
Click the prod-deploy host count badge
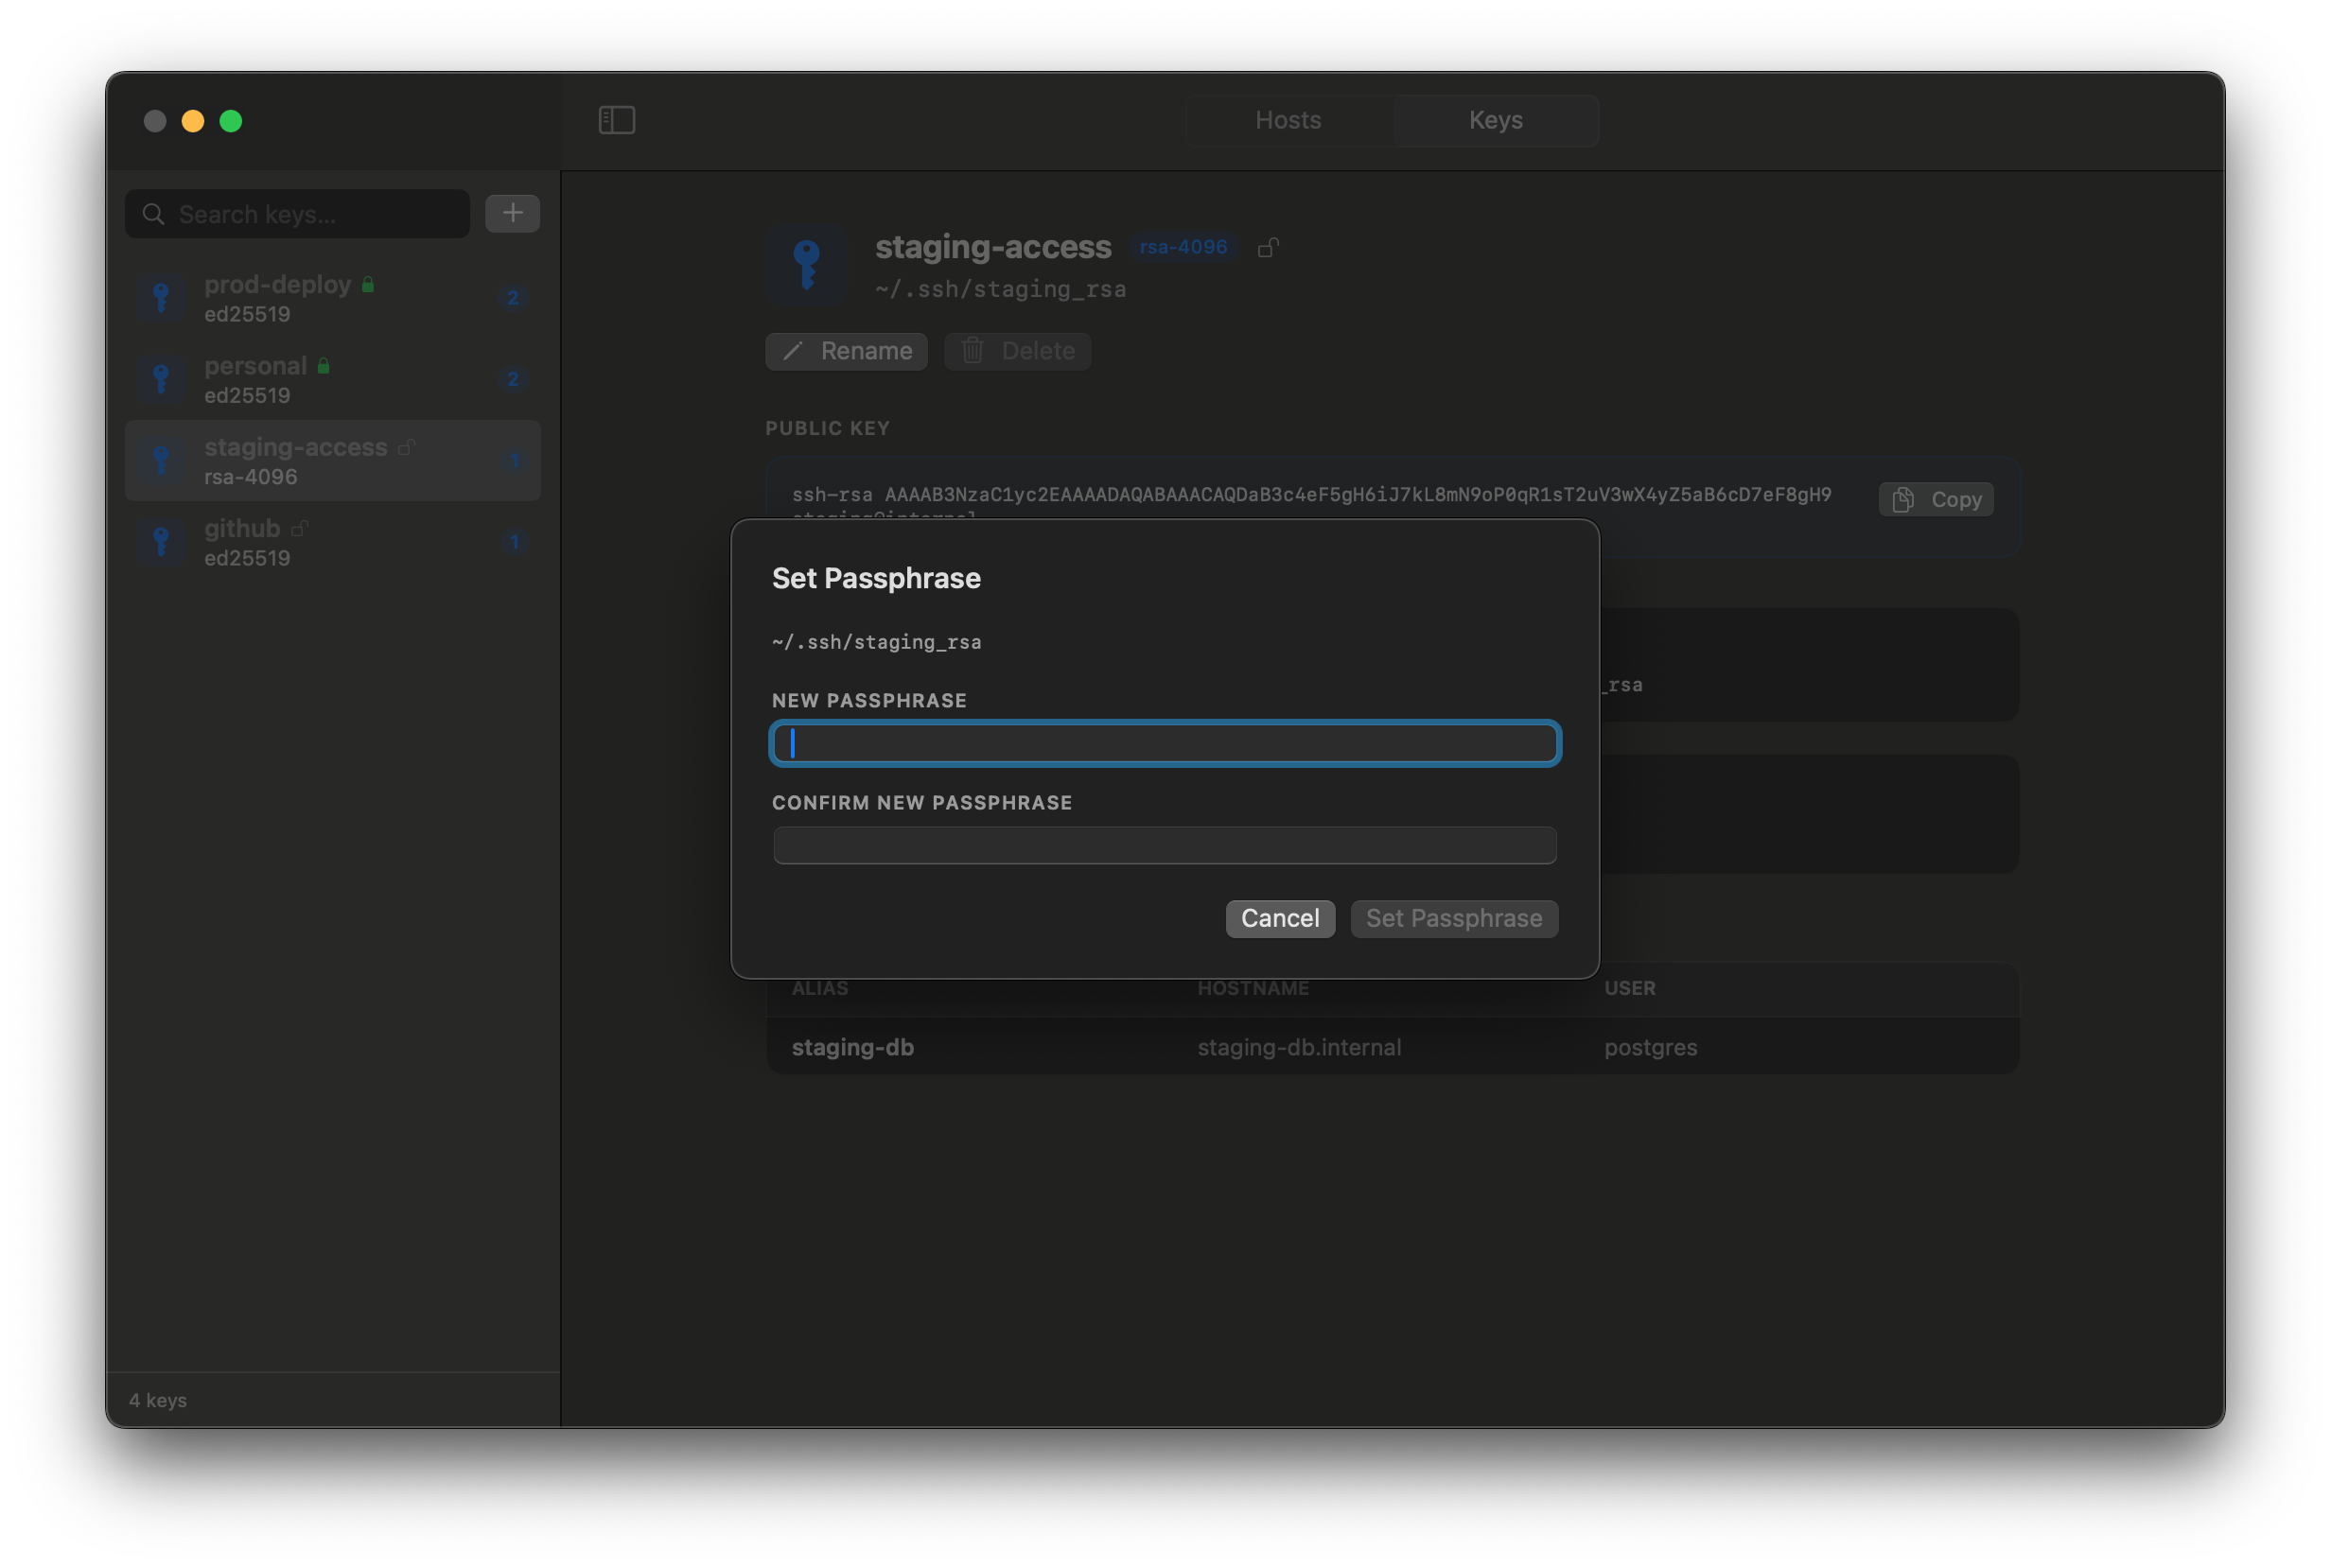click(x=514, y=298)
